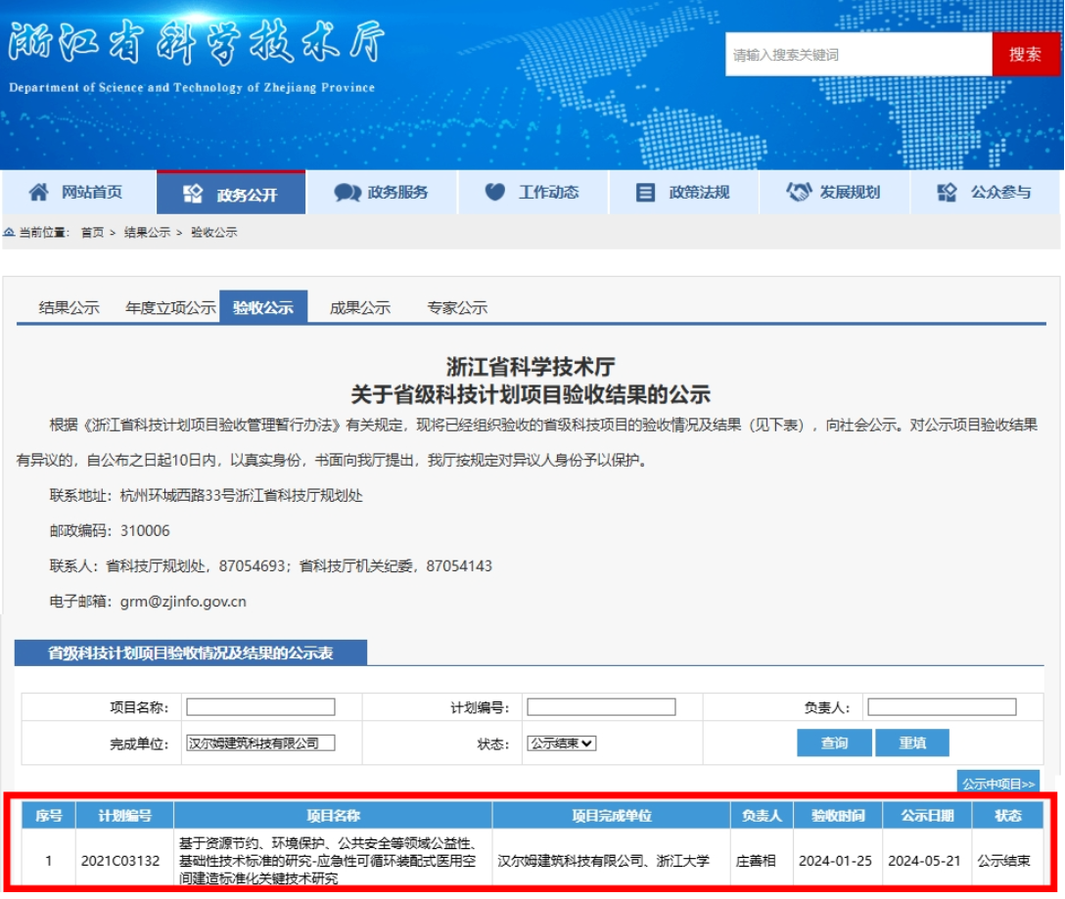Click the home icon beside 网站首页
The height and width of the screenshot is (899, 1065).
(x=39, y=193)
